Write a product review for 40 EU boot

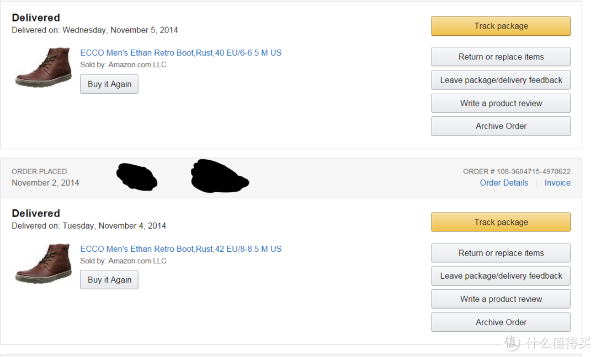tap(501, 103)
